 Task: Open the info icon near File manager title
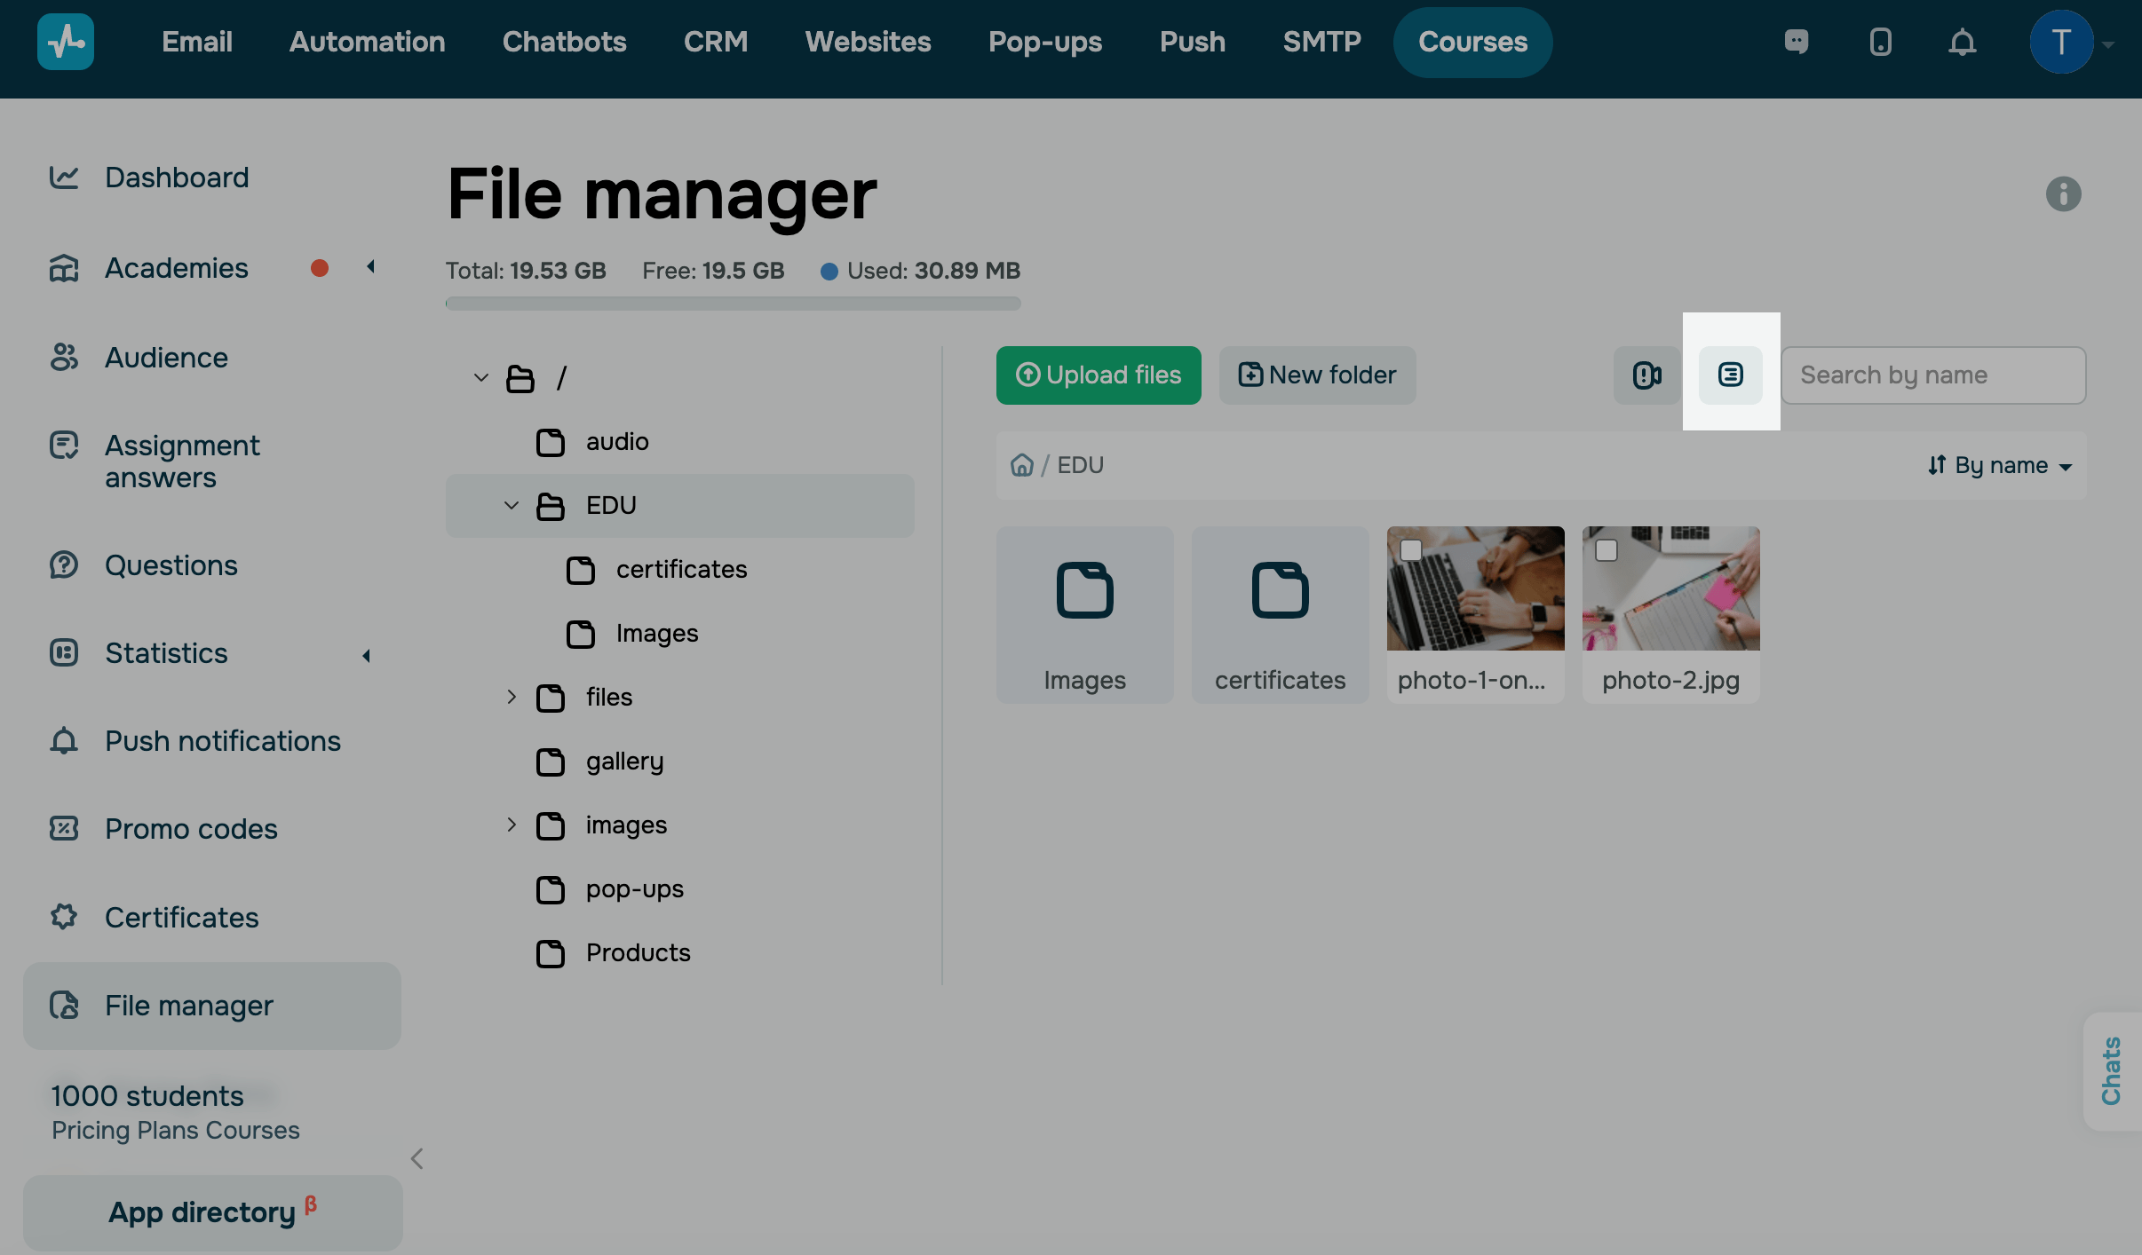2063,193
